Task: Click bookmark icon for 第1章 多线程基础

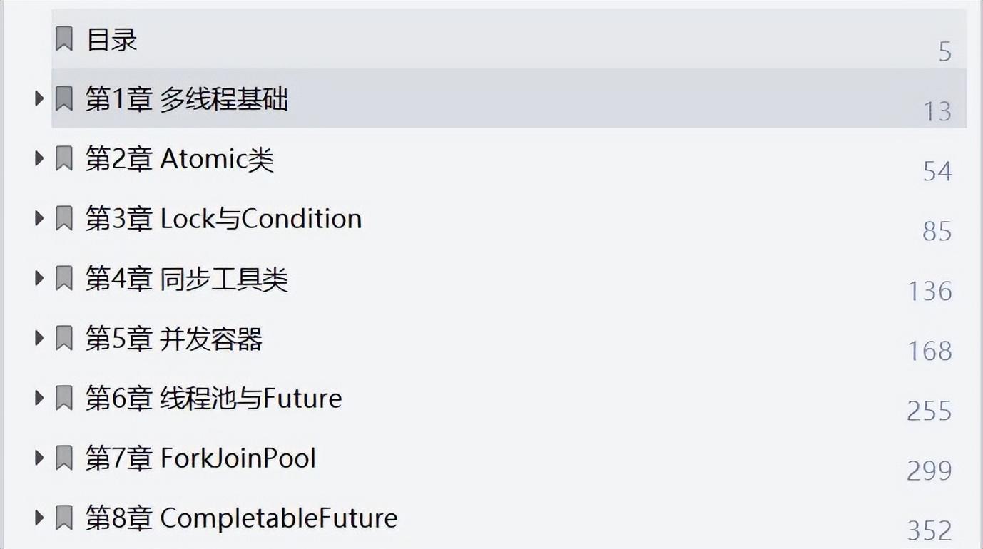Action: pyautogui.click(x=64, y=98)
